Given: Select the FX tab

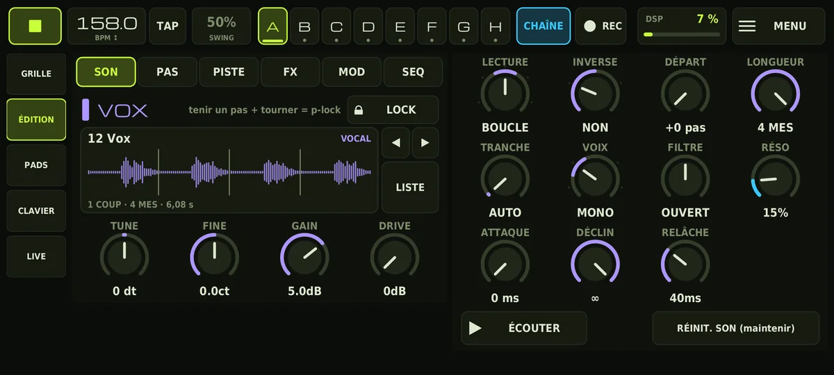Looking at the screenshot, I should 291,72.
